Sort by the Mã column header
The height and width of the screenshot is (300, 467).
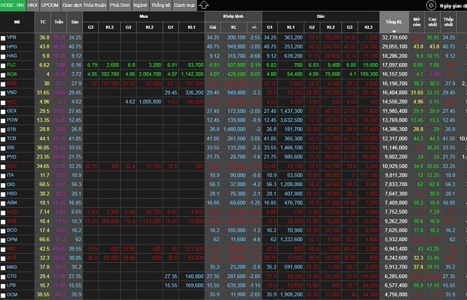(x=17, y=21)
